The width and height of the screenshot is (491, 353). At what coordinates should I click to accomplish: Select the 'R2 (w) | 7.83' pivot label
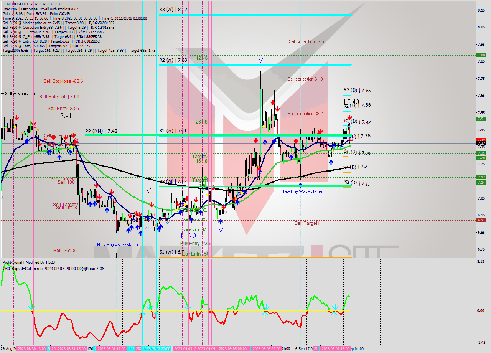[173, 60]
